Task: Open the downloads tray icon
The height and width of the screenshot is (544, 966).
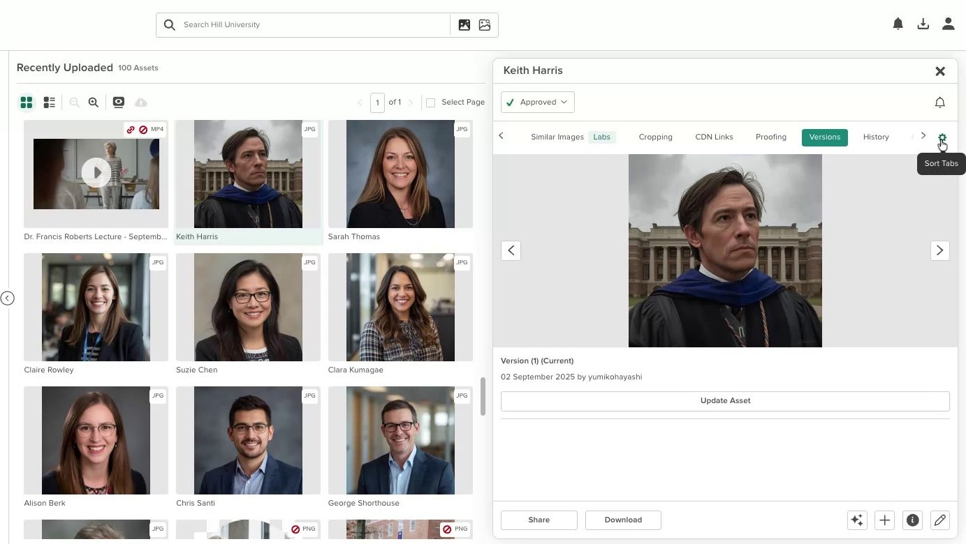Action: 923,24
